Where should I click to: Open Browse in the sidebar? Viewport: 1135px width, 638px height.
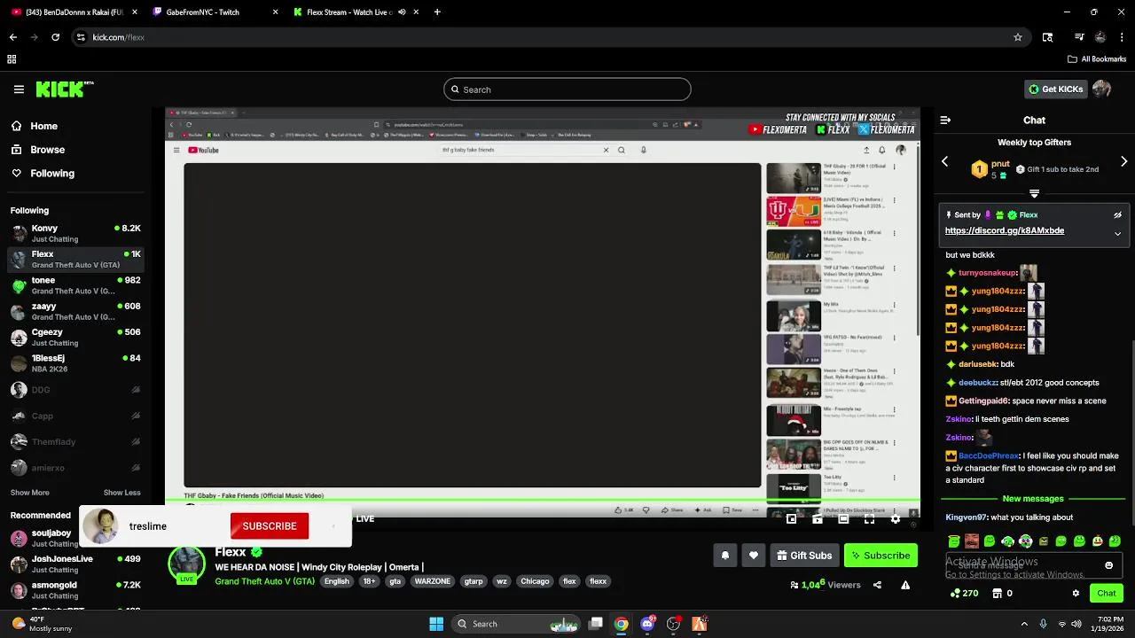pos(38,150)
